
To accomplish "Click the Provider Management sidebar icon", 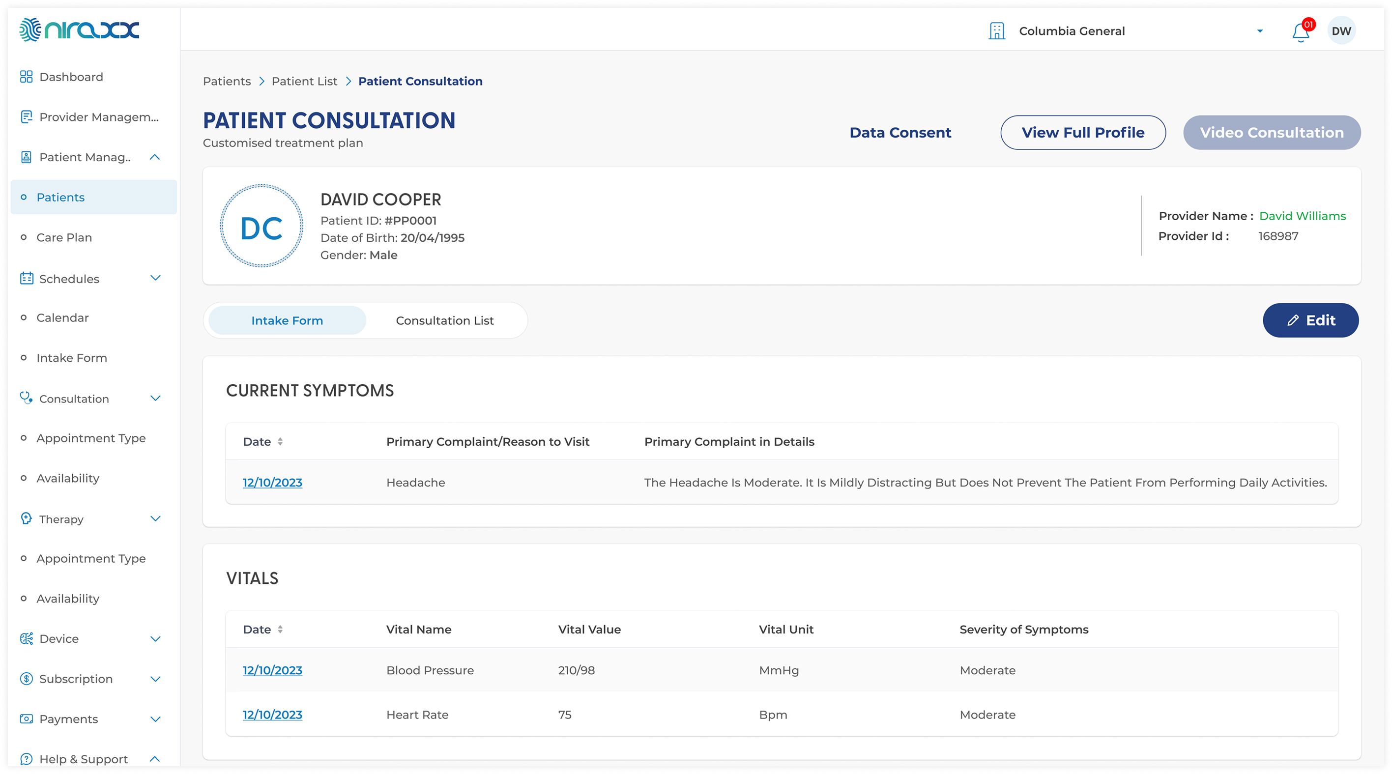I will click(26, 116).
